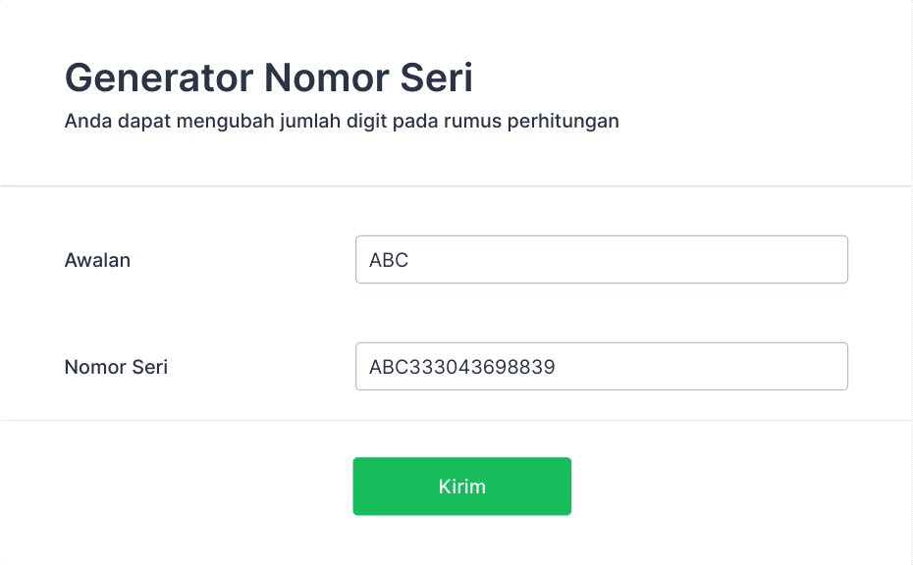This screenshot has width=913, height=565.
Task: Click the word Generator in the title
Action: coord(158,78)
